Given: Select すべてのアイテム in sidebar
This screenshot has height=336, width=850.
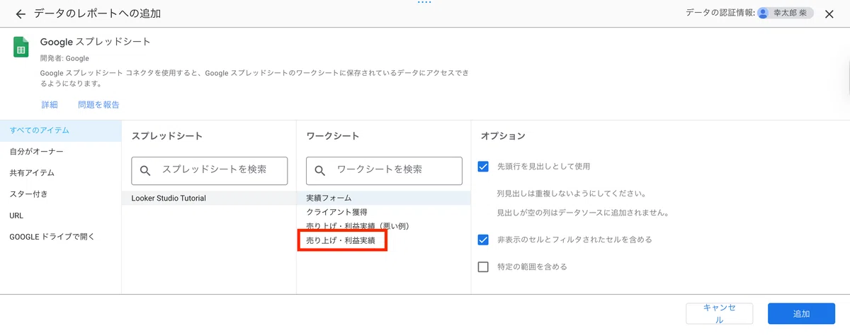Looking at the screenshot, I should tap(61, 130).
